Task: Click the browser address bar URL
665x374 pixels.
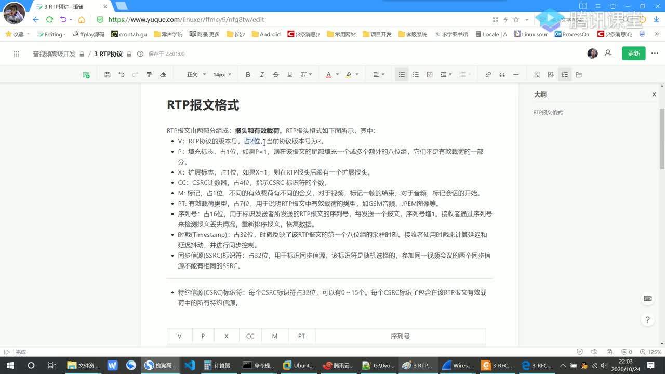Action: pos(186,19)
